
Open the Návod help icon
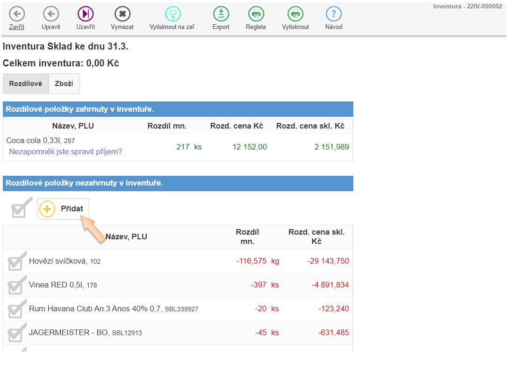click(x=333, y=14)
